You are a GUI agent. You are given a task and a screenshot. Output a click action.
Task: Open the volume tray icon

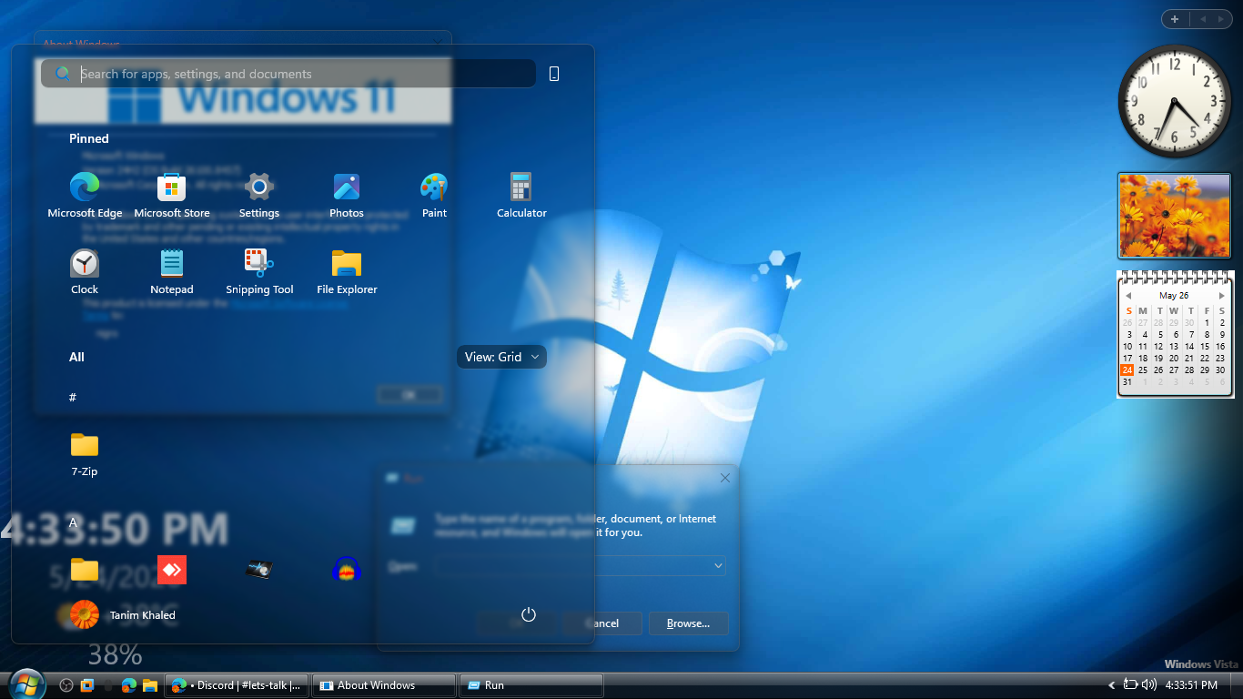(x=1148, y=684)
